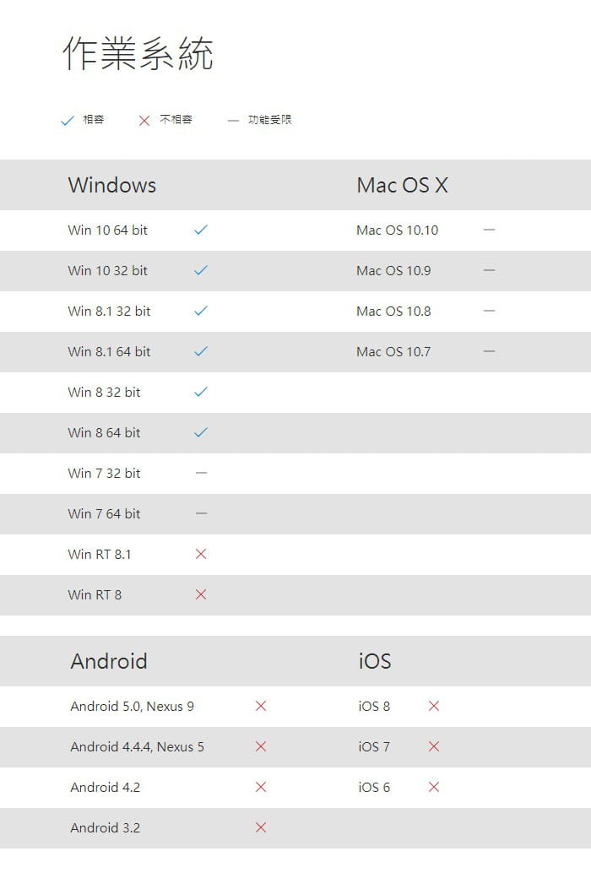Click the red X beside iOS 7
The image size is (591, 889).
click(x=434, y=746)
